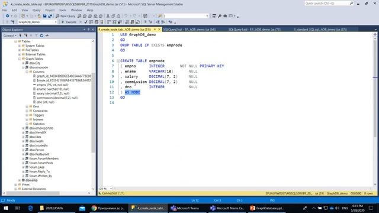This screenshot has width=379, height=213.
Task: Toggle Include Client Statistics
Action: coord(120,22)
